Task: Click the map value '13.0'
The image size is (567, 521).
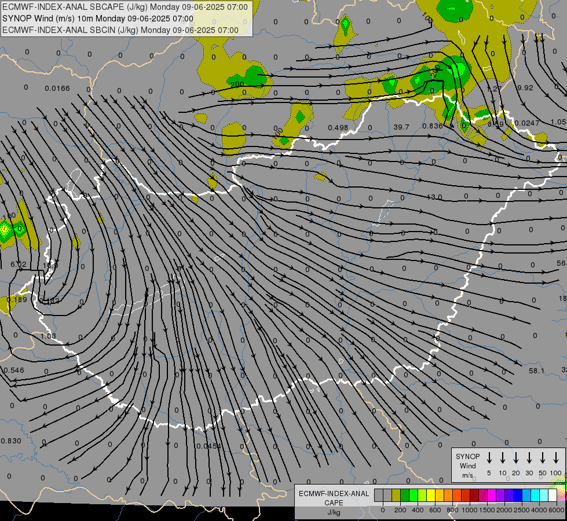Action: tap(434, 197)
